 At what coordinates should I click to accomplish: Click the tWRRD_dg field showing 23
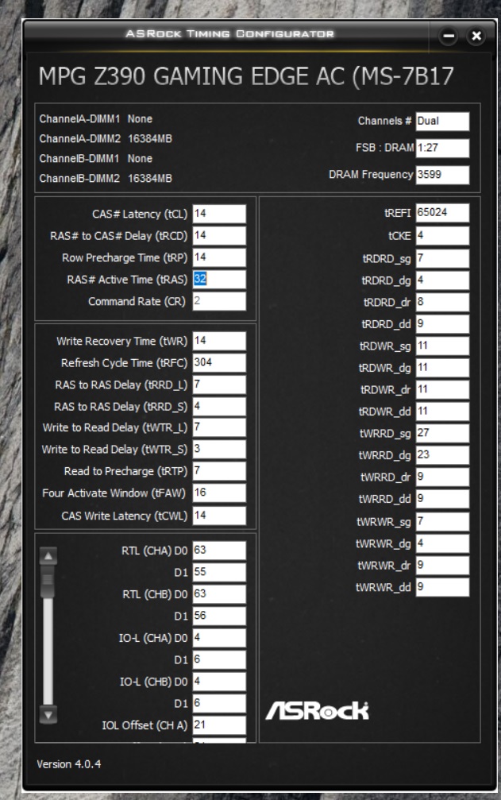442,456
